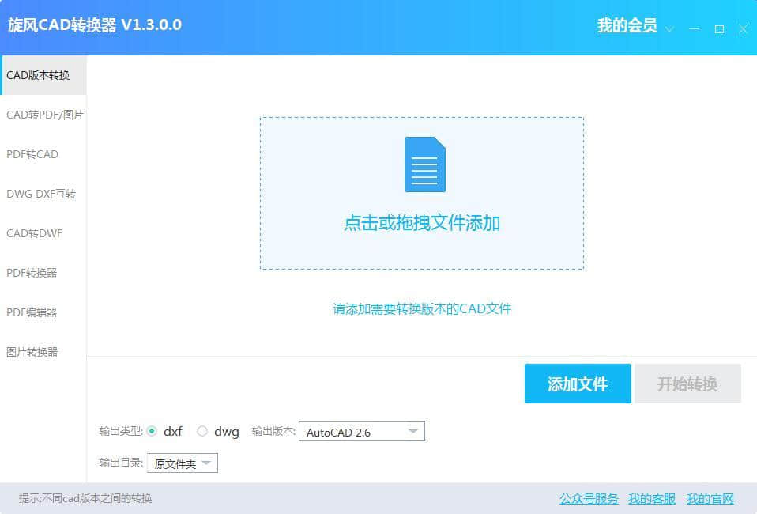
Task: Go to the PDF转CAD tab
Action: tap(32, 154)
